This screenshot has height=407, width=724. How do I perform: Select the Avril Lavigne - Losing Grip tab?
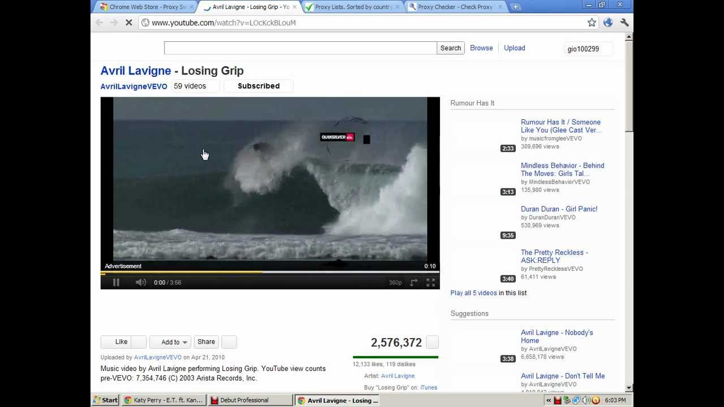[249, 7]
